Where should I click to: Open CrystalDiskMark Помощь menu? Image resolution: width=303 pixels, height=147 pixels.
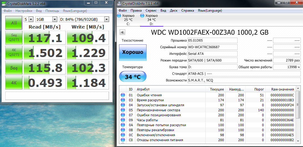coord(52,11)
